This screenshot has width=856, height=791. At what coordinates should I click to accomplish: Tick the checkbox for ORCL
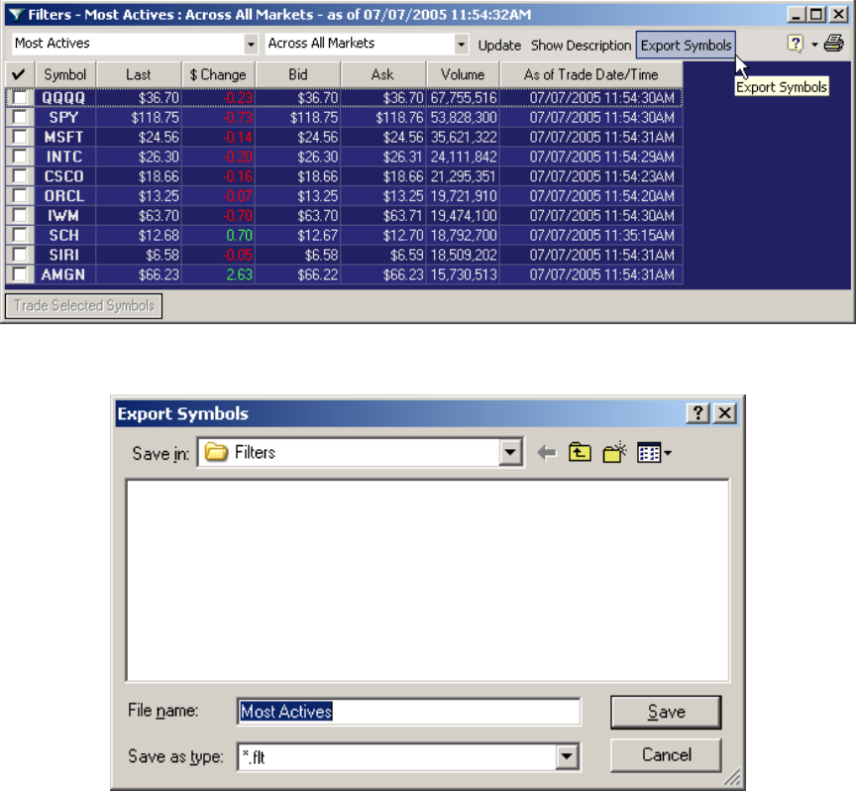[20, 196]
